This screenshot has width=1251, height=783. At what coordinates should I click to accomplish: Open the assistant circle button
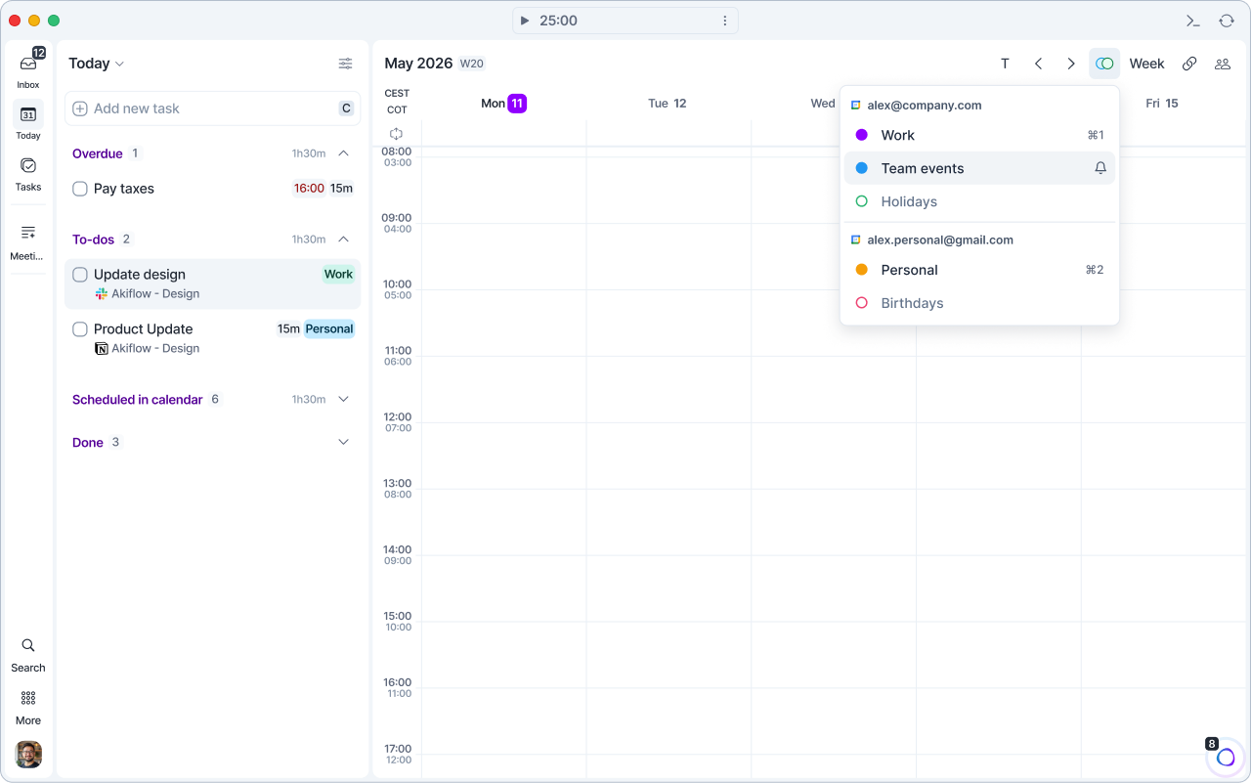(1226, 757)
